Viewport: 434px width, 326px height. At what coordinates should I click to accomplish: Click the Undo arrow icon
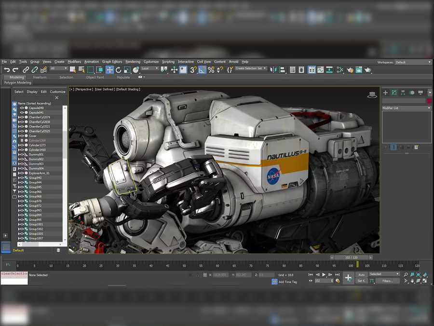pos(7,70)
